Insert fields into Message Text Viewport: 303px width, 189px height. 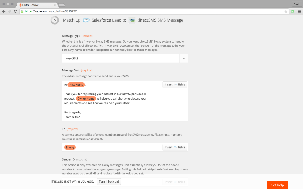point(175,84)
